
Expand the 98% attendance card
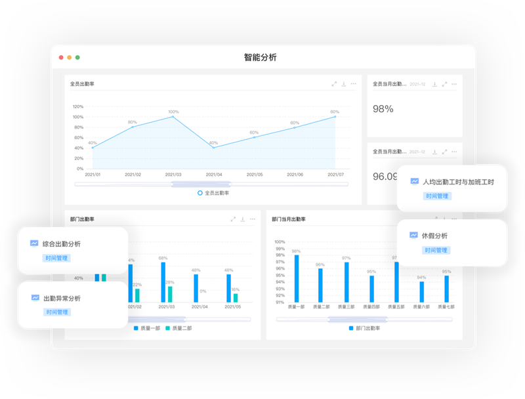(x=444, y=84)
